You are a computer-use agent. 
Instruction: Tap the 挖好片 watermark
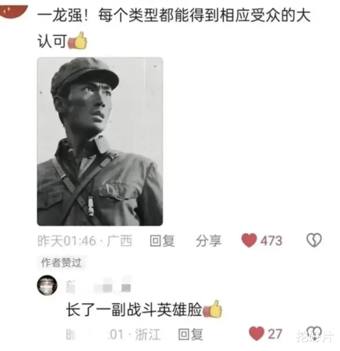pos(315,337)
